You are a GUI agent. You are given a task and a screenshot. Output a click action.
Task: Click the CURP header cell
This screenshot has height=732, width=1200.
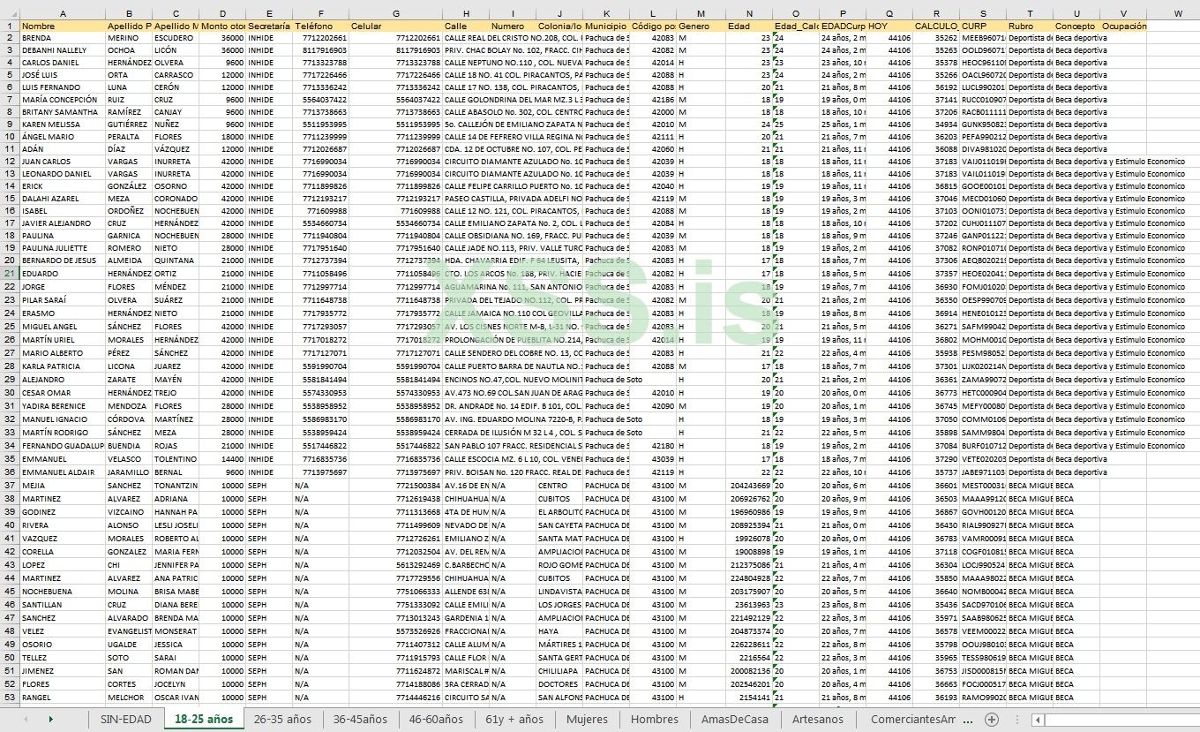(x=983, y=26)
